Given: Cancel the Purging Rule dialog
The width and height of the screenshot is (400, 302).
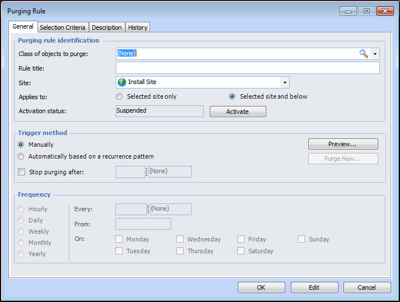Looking at the screenshot, I should (x=367, y=287).
